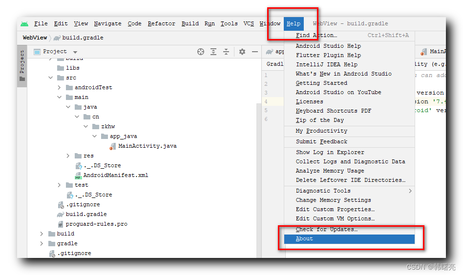Viewport: 463px width, 275px height.
Task: Click the Expand All icon in Project panel
Action: tap(213, 52)
